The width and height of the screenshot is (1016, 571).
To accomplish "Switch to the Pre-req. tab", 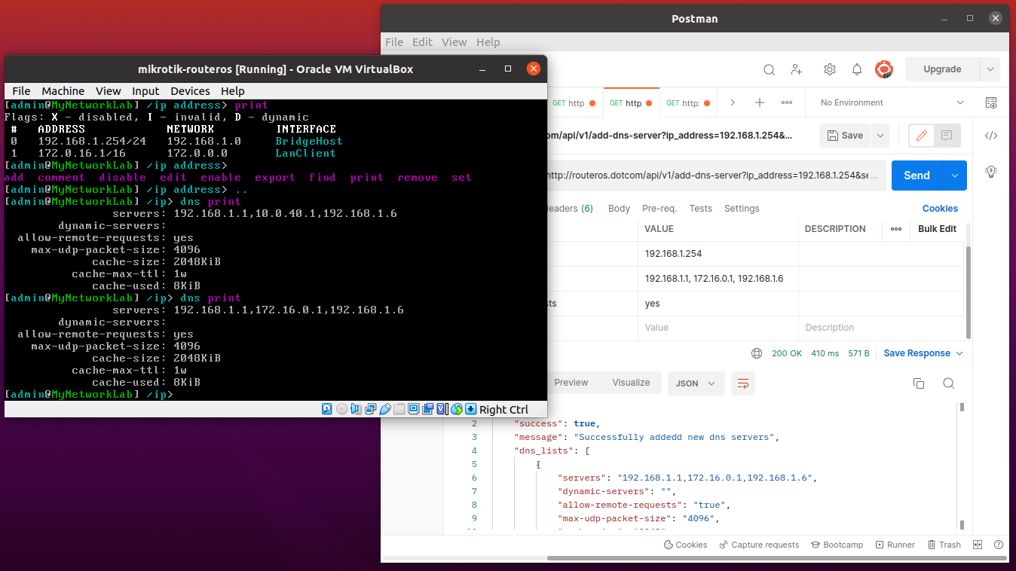I will click(659, 209).
